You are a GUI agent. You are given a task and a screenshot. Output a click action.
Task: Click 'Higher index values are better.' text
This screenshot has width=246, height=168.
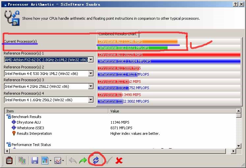pyautogui.click(x=135, y=133)
